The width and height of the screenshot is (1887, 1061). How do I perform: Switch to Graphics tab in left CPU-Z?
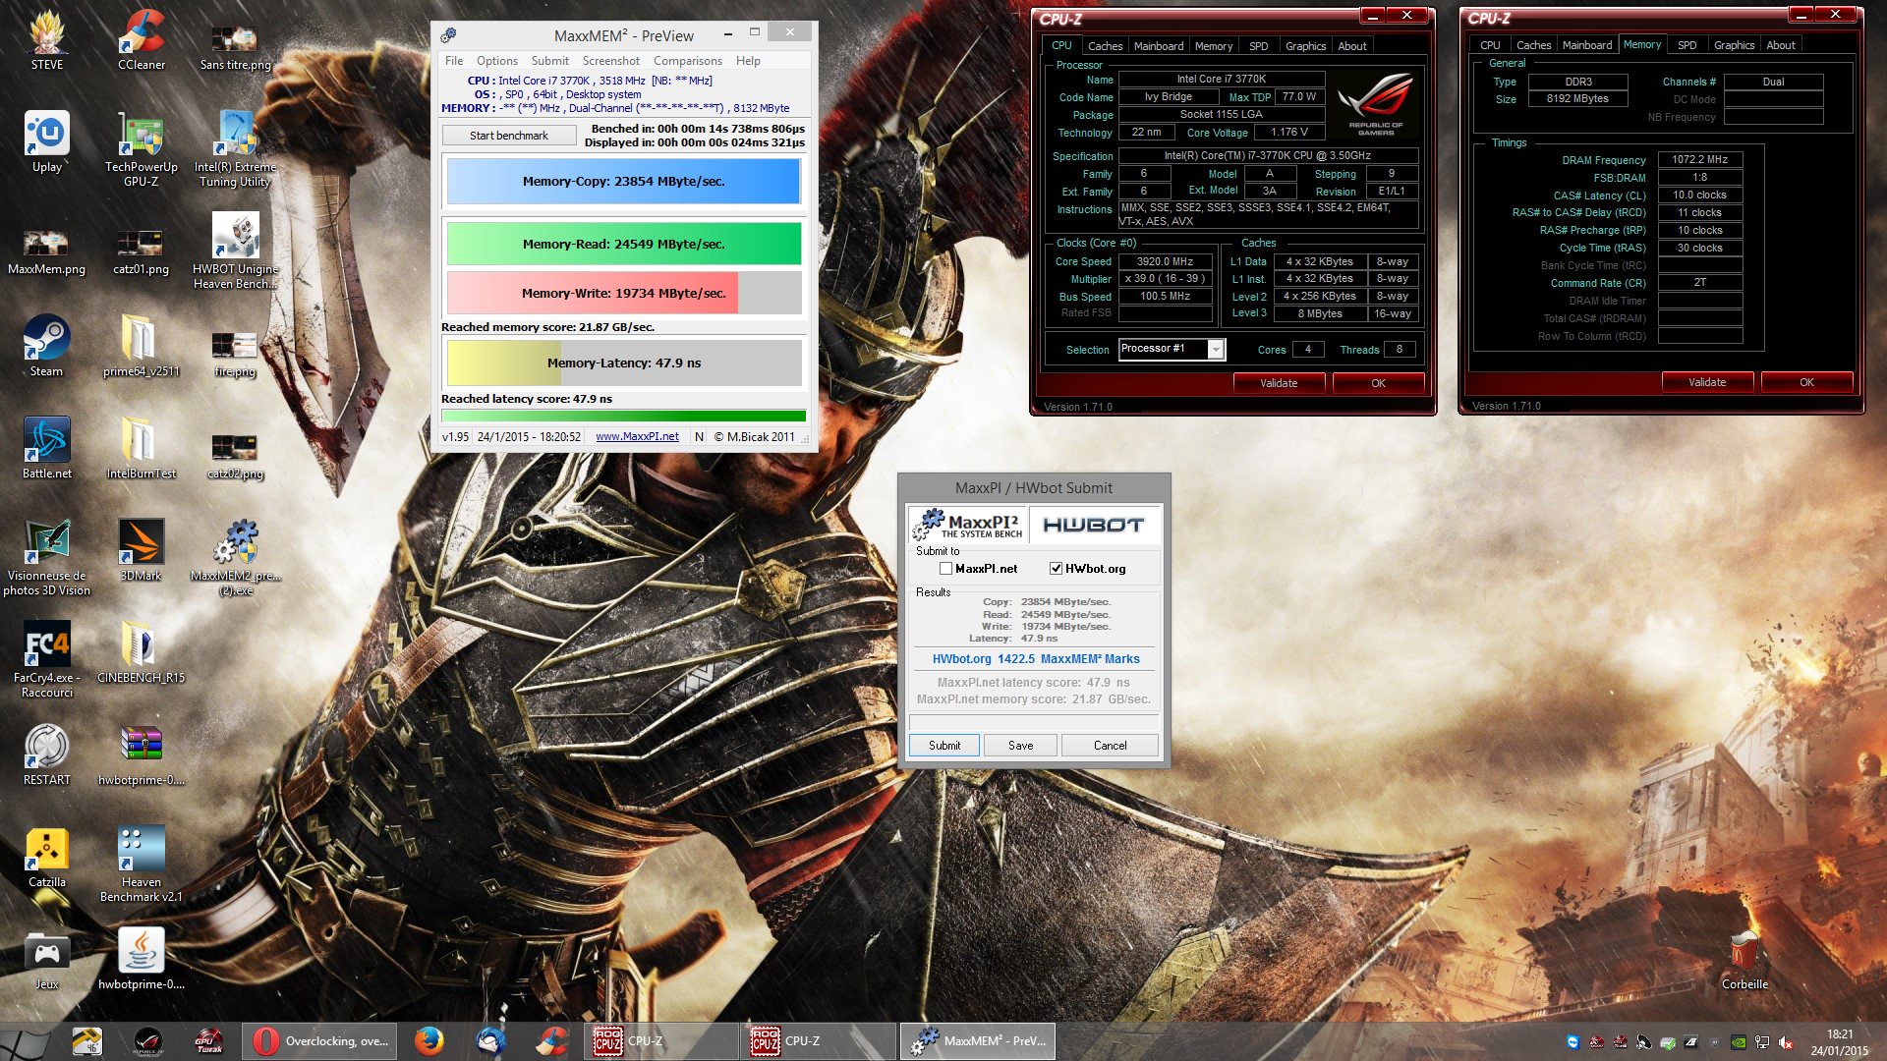click(1305, 46)
